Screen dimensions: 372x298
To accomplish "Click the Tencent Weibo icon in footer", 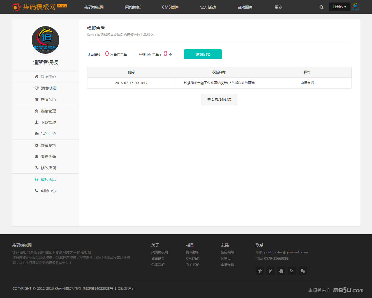I will click(271, 271).
